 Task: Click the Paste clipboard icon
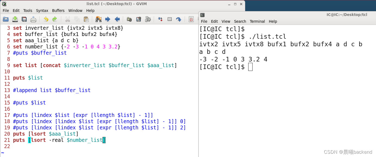86,19
